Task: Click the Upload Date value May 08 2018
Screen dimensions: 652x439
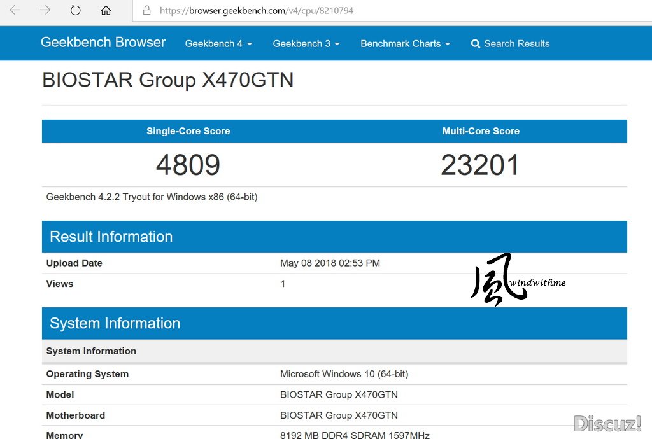Action: tap(330, 263)
